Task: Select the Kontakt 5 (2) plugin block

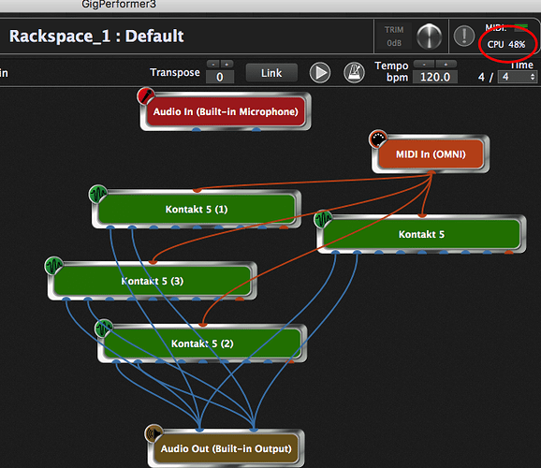Action: (x=202, y=344)
